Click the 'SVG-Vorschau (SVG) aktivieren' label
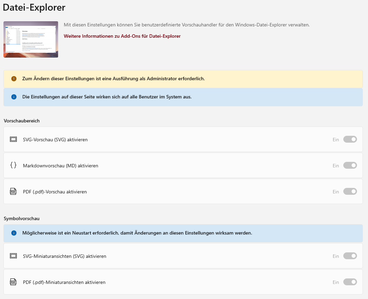This screenshot has height=299, width=368. point(55,140)
